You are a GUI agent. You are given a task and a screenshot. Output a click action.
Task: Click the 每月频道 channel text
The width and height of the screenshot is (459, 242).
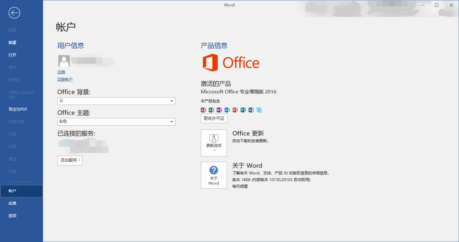pos(240,186)
